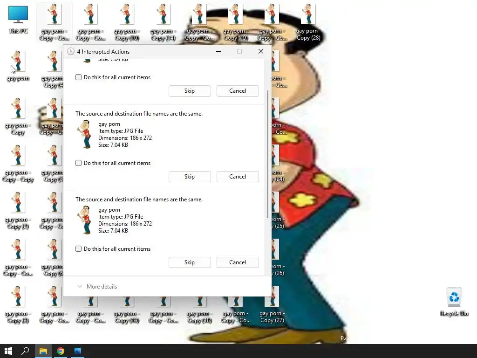Minimize the Interrupted Actions dialog

pos(218,51)
